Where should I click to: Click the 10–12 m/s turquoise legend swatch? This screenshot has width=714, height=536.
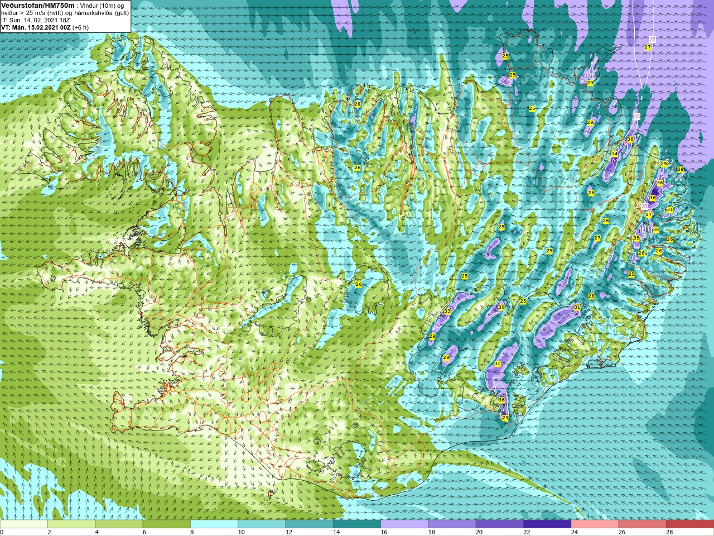click(x=262, y=524)
